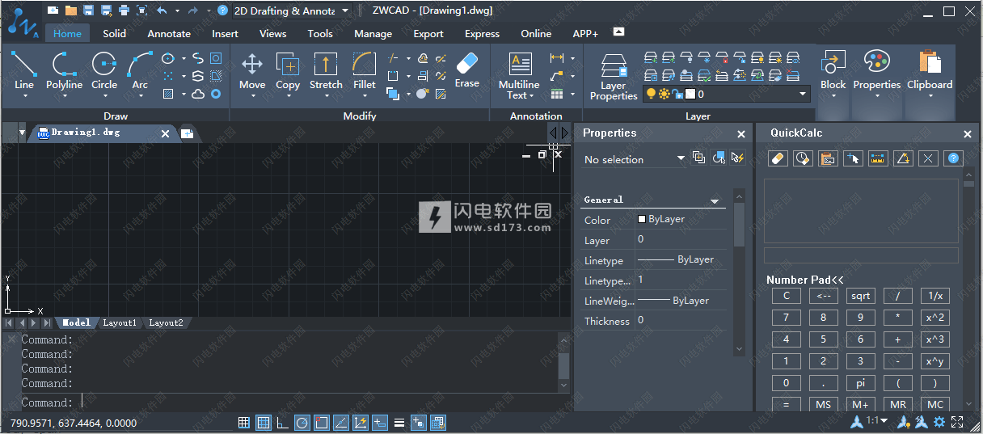Switch to the Manage ribbon tab
Image resolution: width=983 pixels, height=434 pixels.
pos(373,33)
